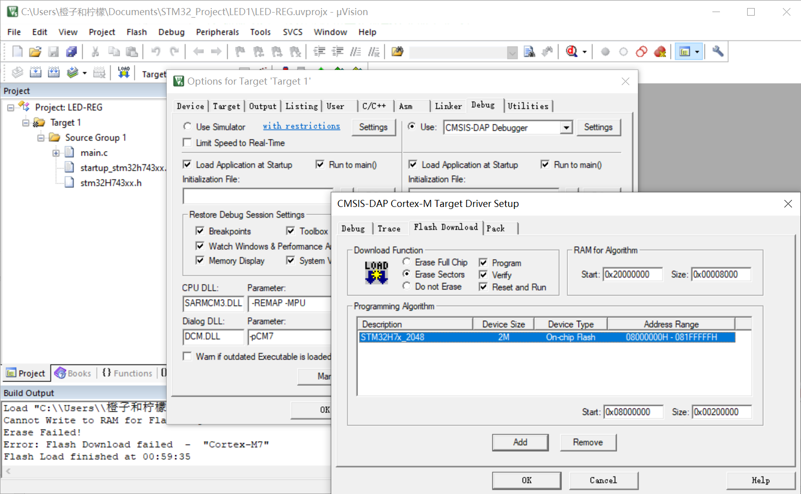Click RAM for Algorithm Start field
The width and height of the screenshot is (801, 494).
632,274
